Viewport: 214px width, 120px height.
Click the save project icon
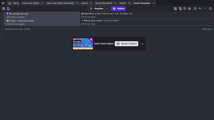(8, 9)
